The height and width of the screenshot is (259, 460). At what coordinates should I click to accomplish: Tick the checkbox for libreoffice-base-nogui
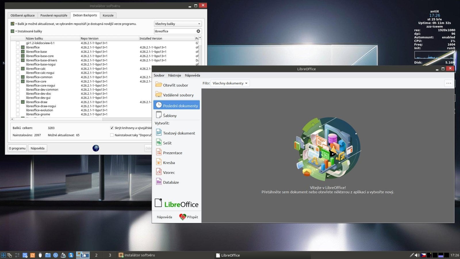18,64
